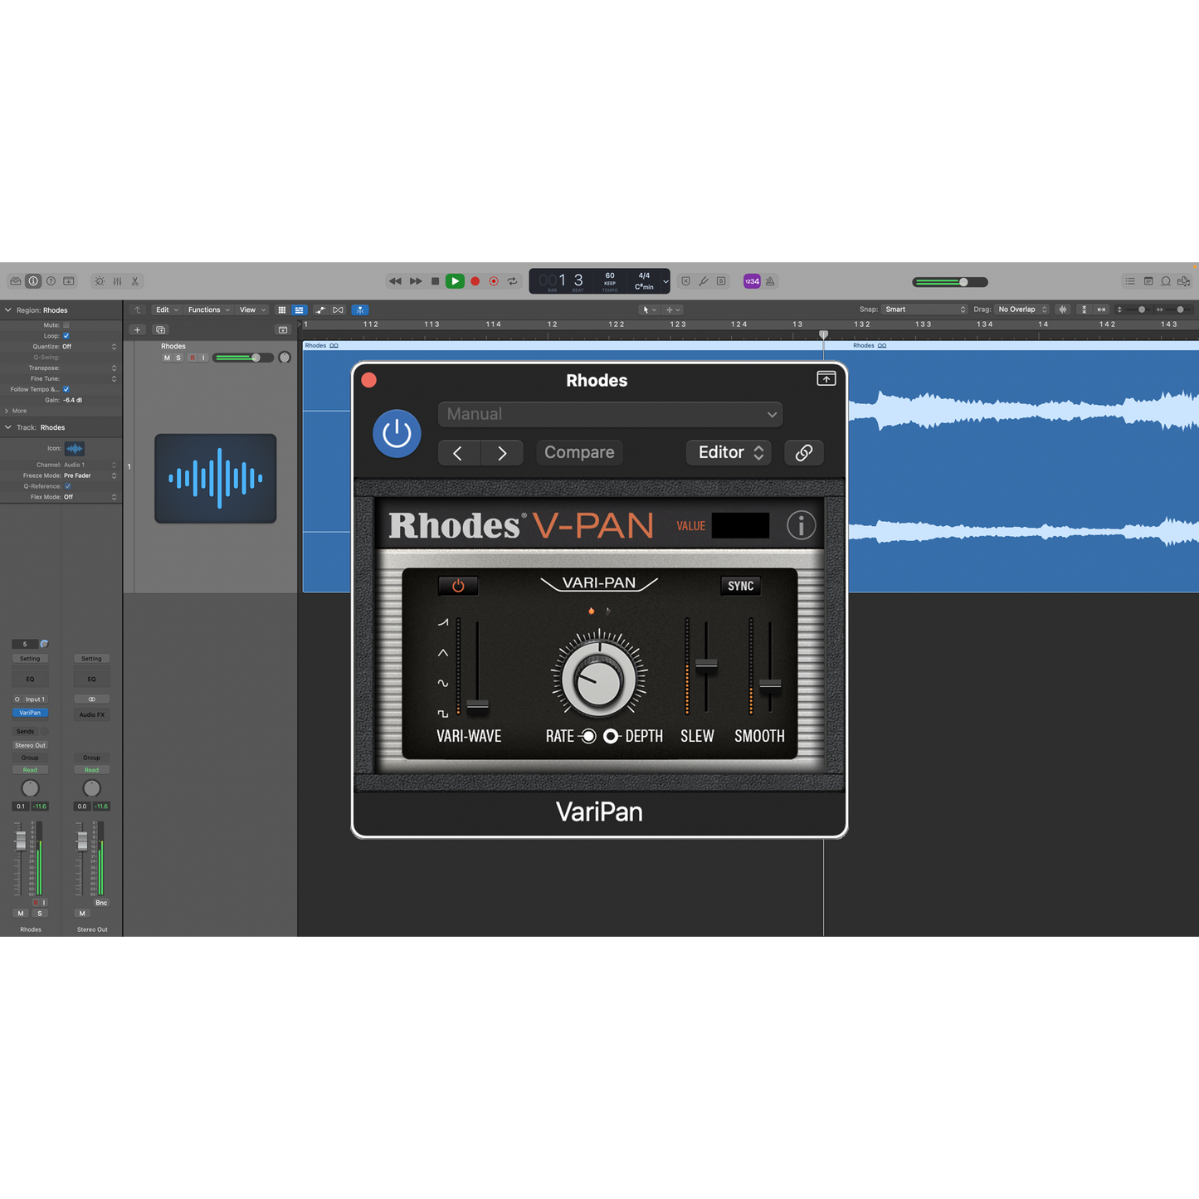Image resolution: width=1199 pixels, height=1199 pixels.
Task: Toggle the VariPan plugin blue power button
Action: click(x=397, y=433)
